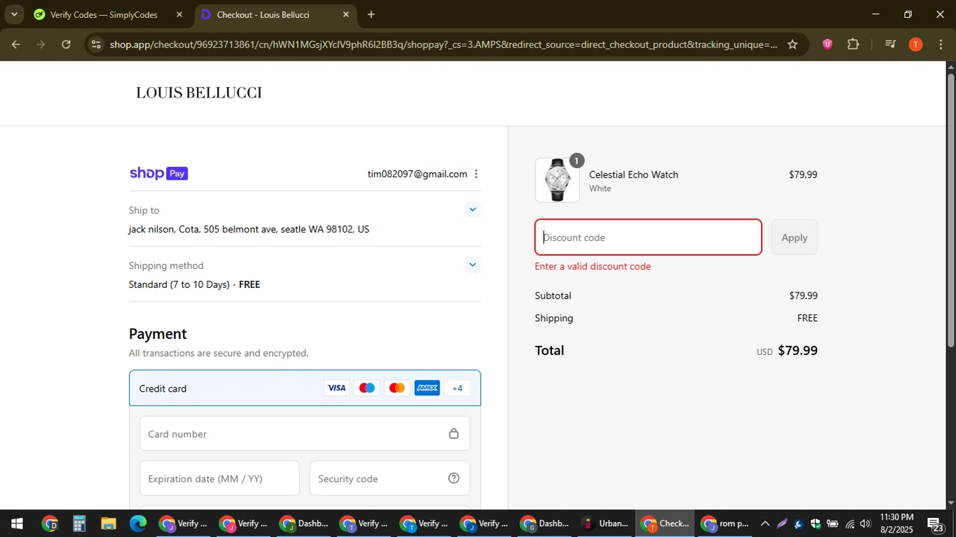This screenshot has height=537, width=956.
Task: View site information icon in address bar
Action: pyautogui.click(x=96, y=45)
